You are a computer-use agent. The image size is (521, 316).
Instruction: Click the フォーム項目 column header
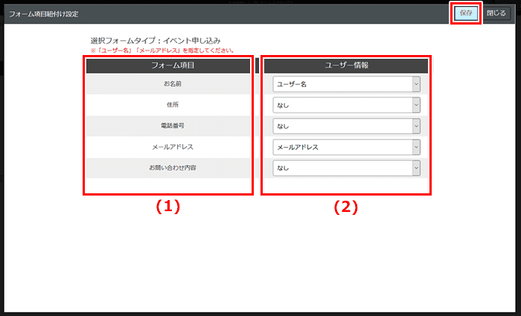[168, 65]
